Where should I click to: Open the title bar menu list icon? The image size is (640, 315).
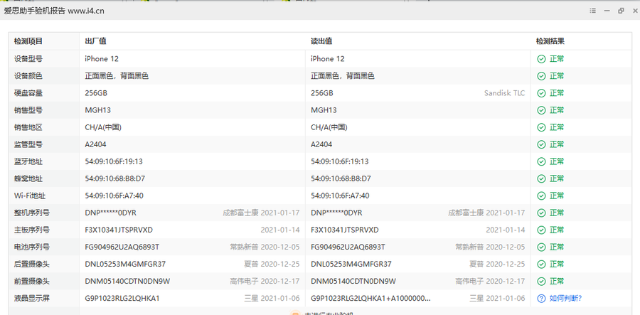(x=593, y=11)
